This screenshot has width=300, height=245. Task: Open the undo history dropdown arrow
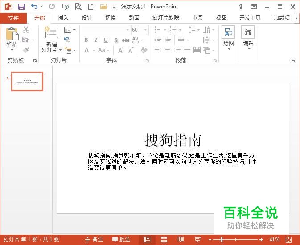pyautogui.click(x=41, y=7)
